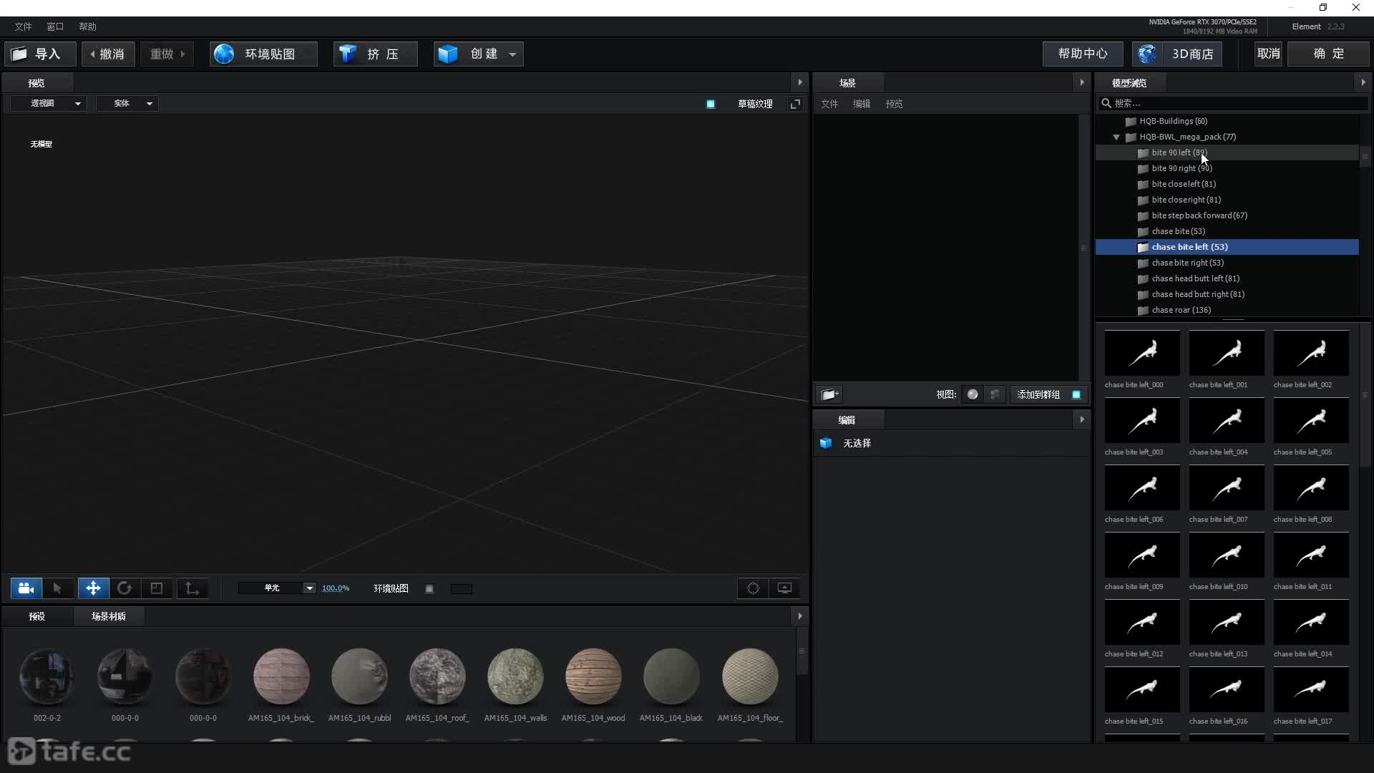Open the scene panel options arrow
The height and width of the screenshot is (773, 1374).
tap(1082, 82)
